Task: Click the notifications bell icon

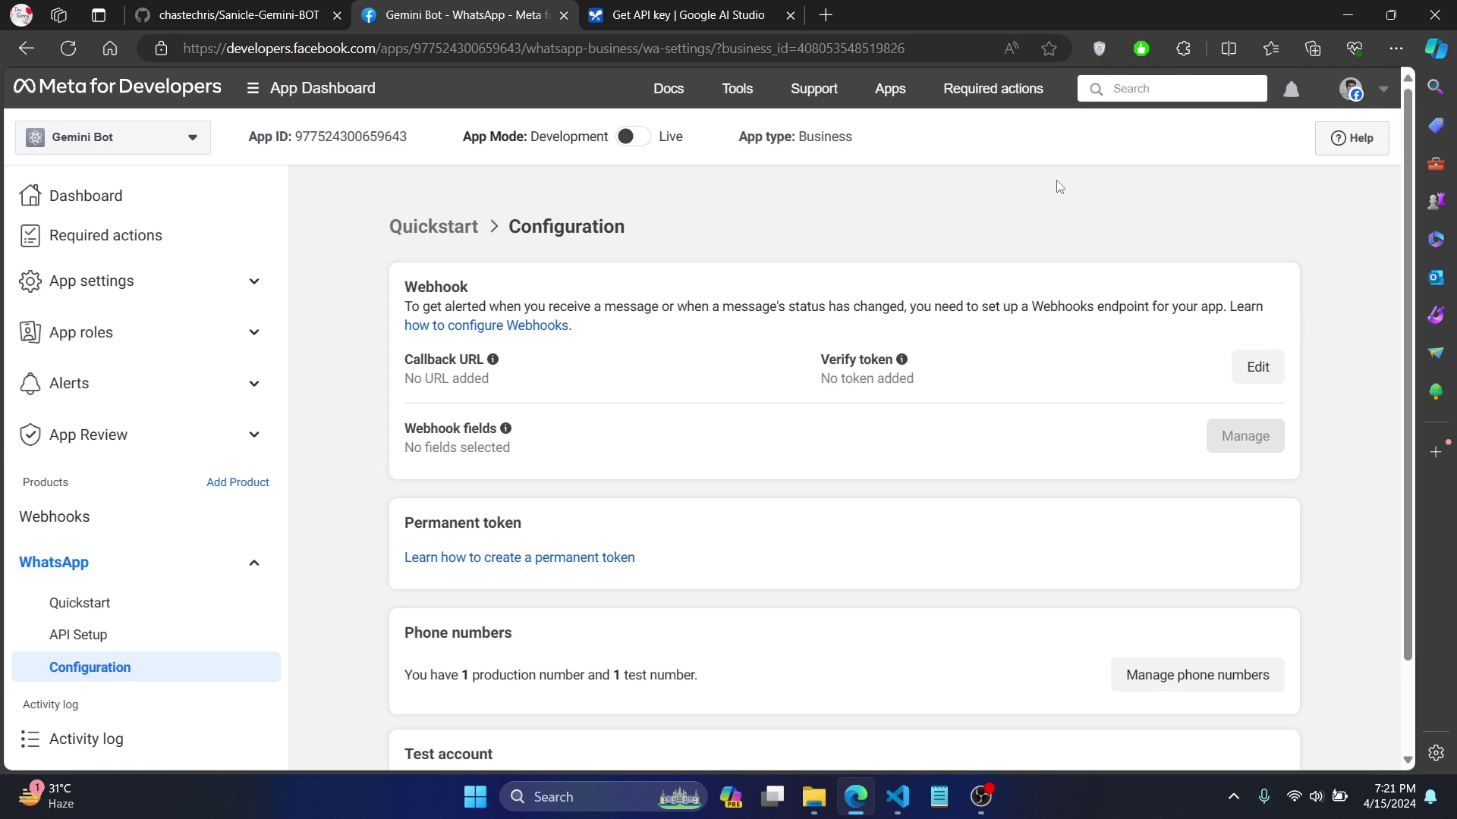Action: point(1291,89)
